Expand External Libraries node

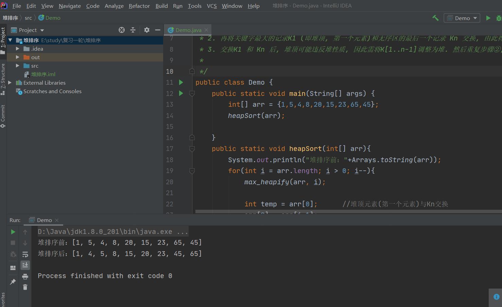tap(10, 83)
